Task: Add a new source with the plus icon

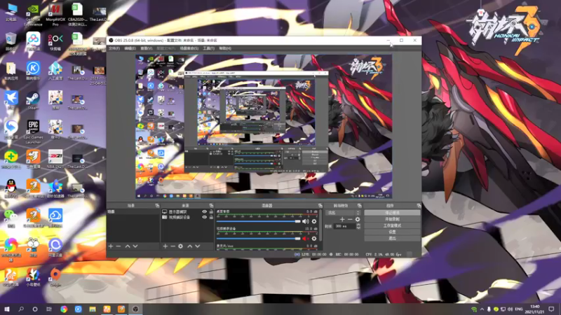Action: [x=165, y=246]
